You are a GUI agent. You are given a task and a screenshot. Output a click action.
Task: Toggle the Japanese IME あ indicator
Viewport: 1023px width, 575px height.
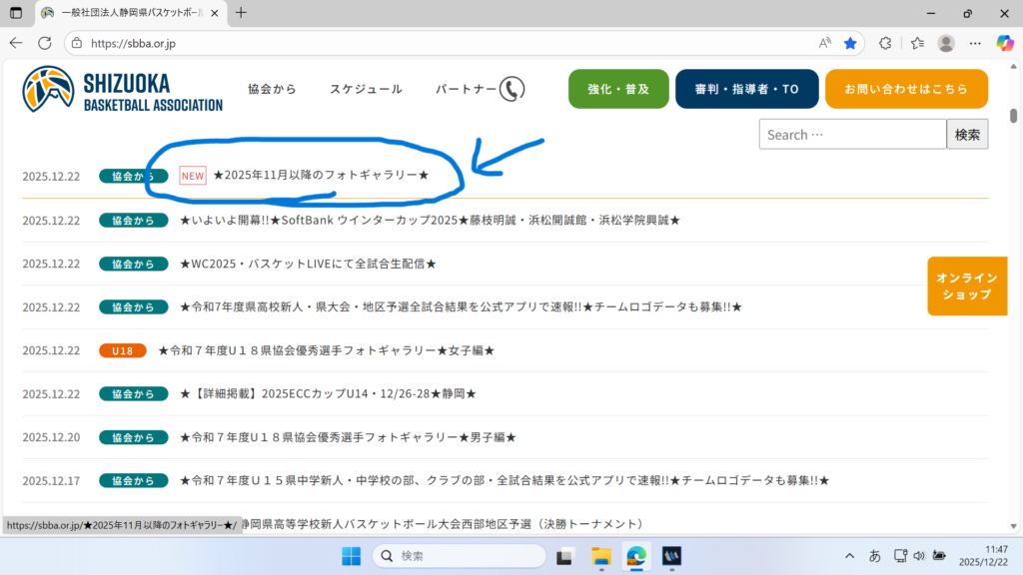pos(875,555)
